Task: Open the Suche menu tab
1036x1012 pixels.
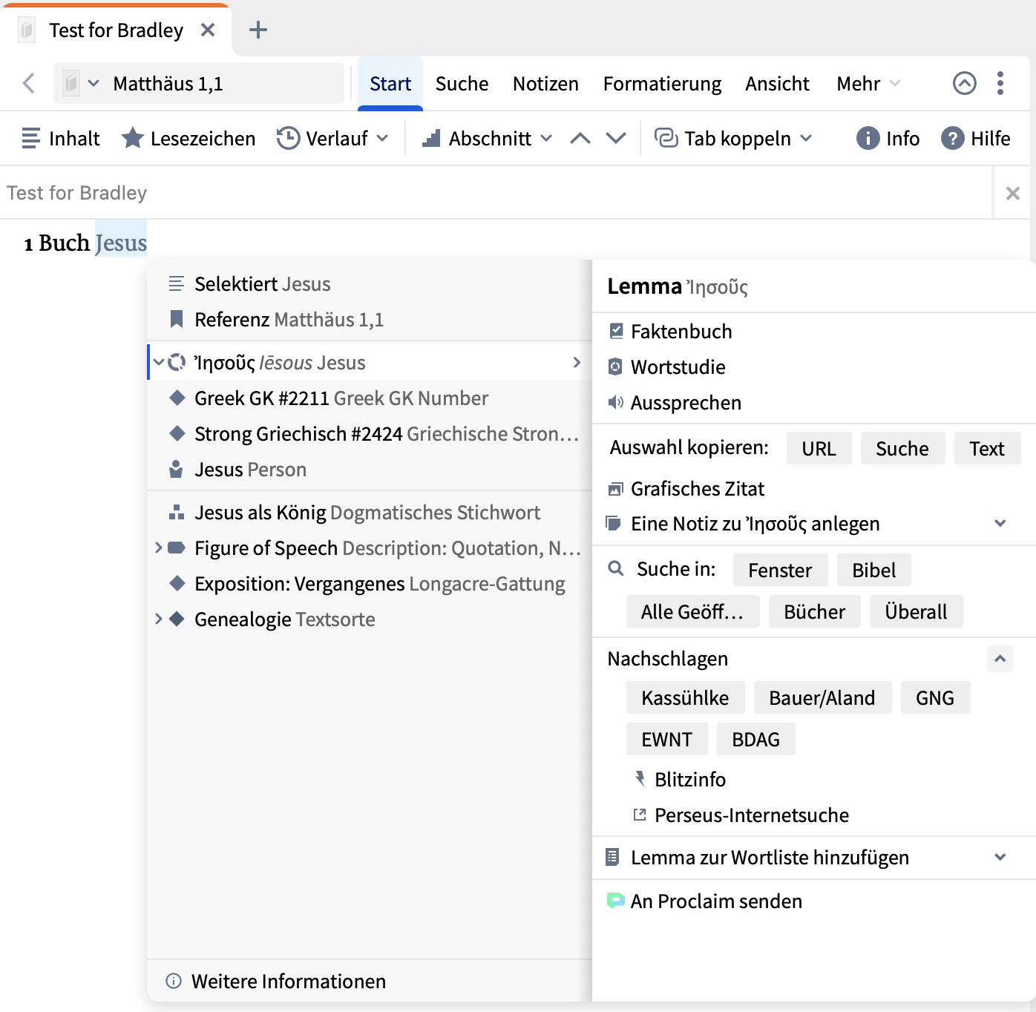Action: (462, 84)
